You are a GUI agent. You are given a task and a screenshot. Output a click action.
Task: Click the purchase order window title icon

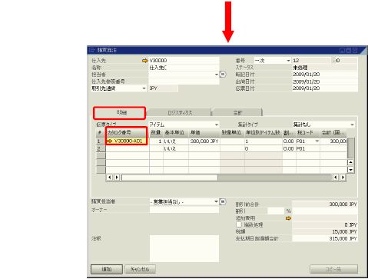point(92,50)
